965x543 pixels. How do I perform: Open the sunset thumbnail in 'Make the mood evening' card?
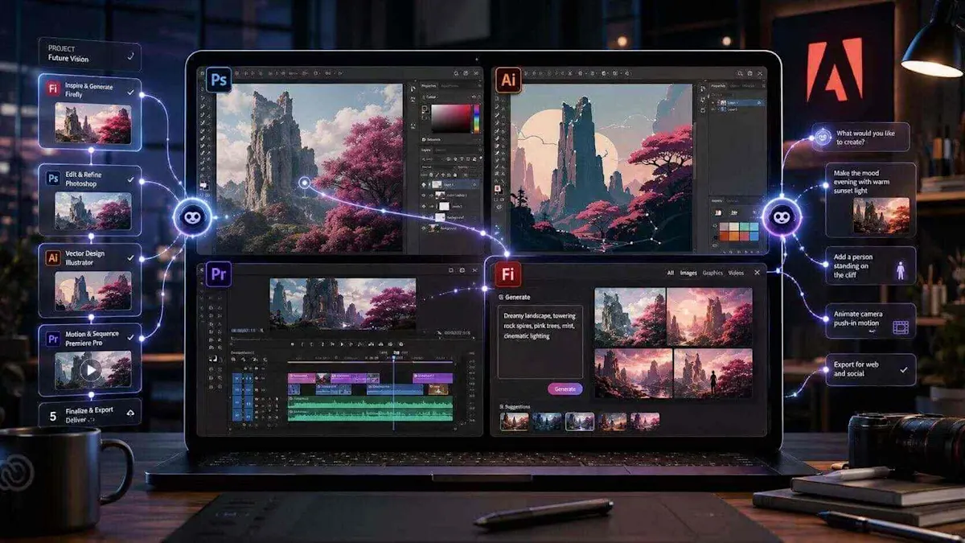[x=882, y=216]
